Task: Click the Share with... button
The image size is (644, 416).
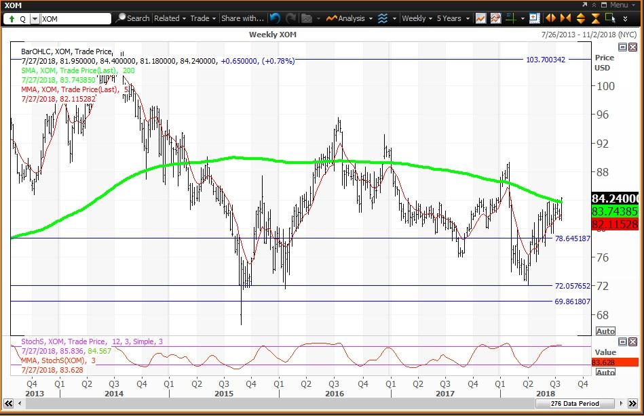Action: tap(242, 18)
